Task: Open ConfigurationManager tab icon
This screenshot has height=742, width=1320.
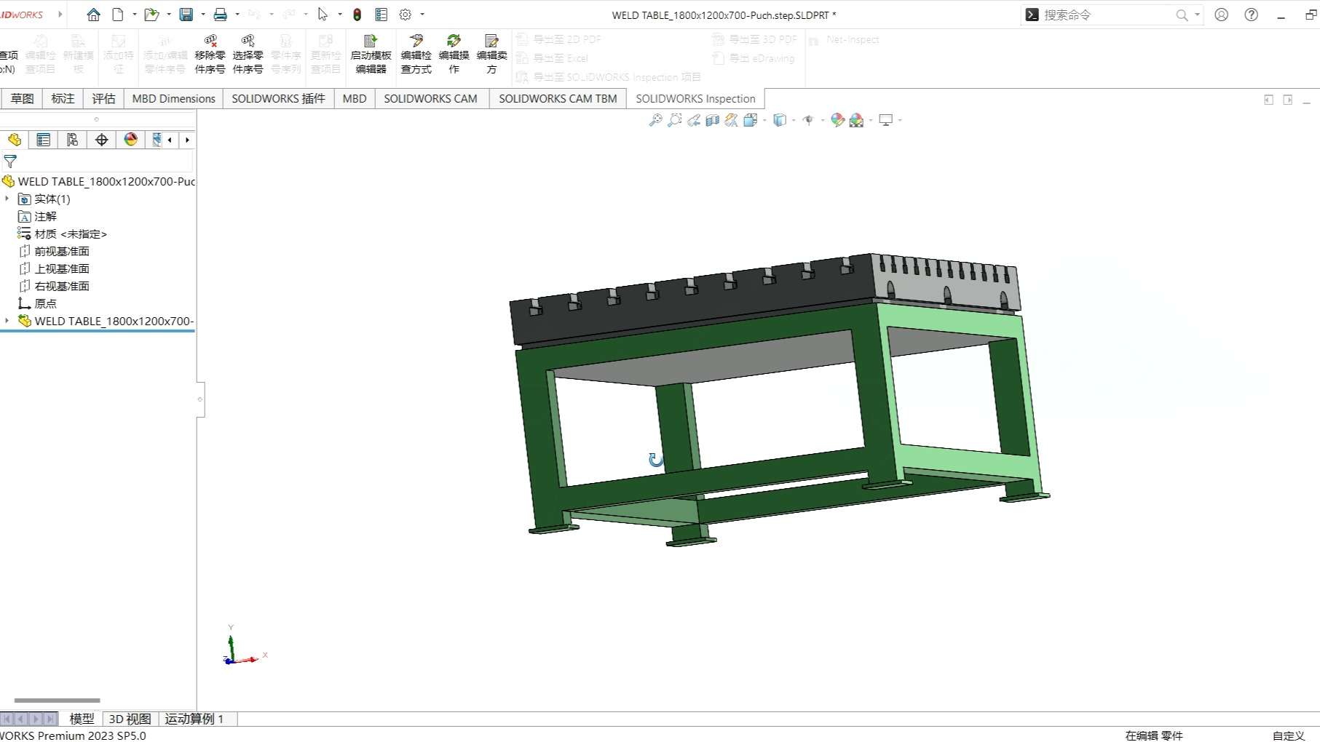Action: coord(73,140)
